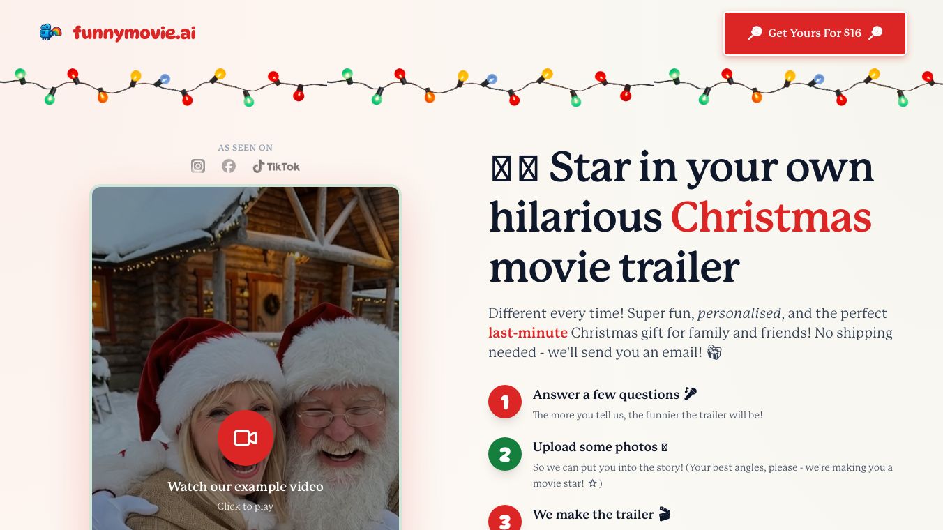The height and width of the screenshot is (530, 943).
Task: Play the example video with the red camera button
Action: coord(246,438)
